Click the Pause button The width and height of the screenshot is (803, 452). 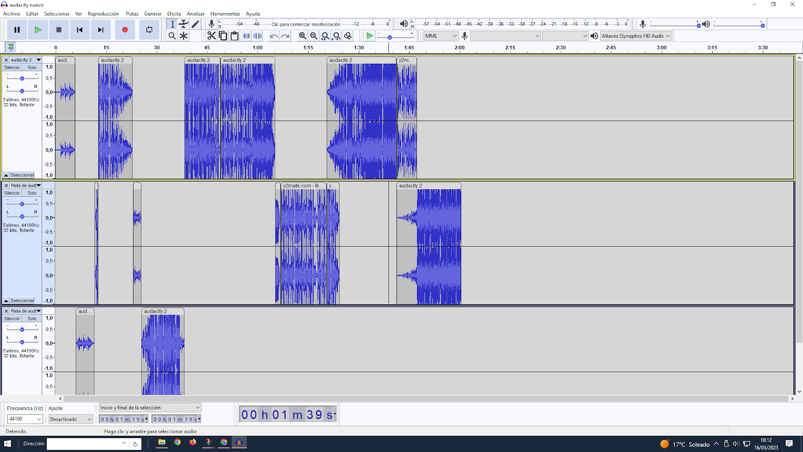click(17, 30)
